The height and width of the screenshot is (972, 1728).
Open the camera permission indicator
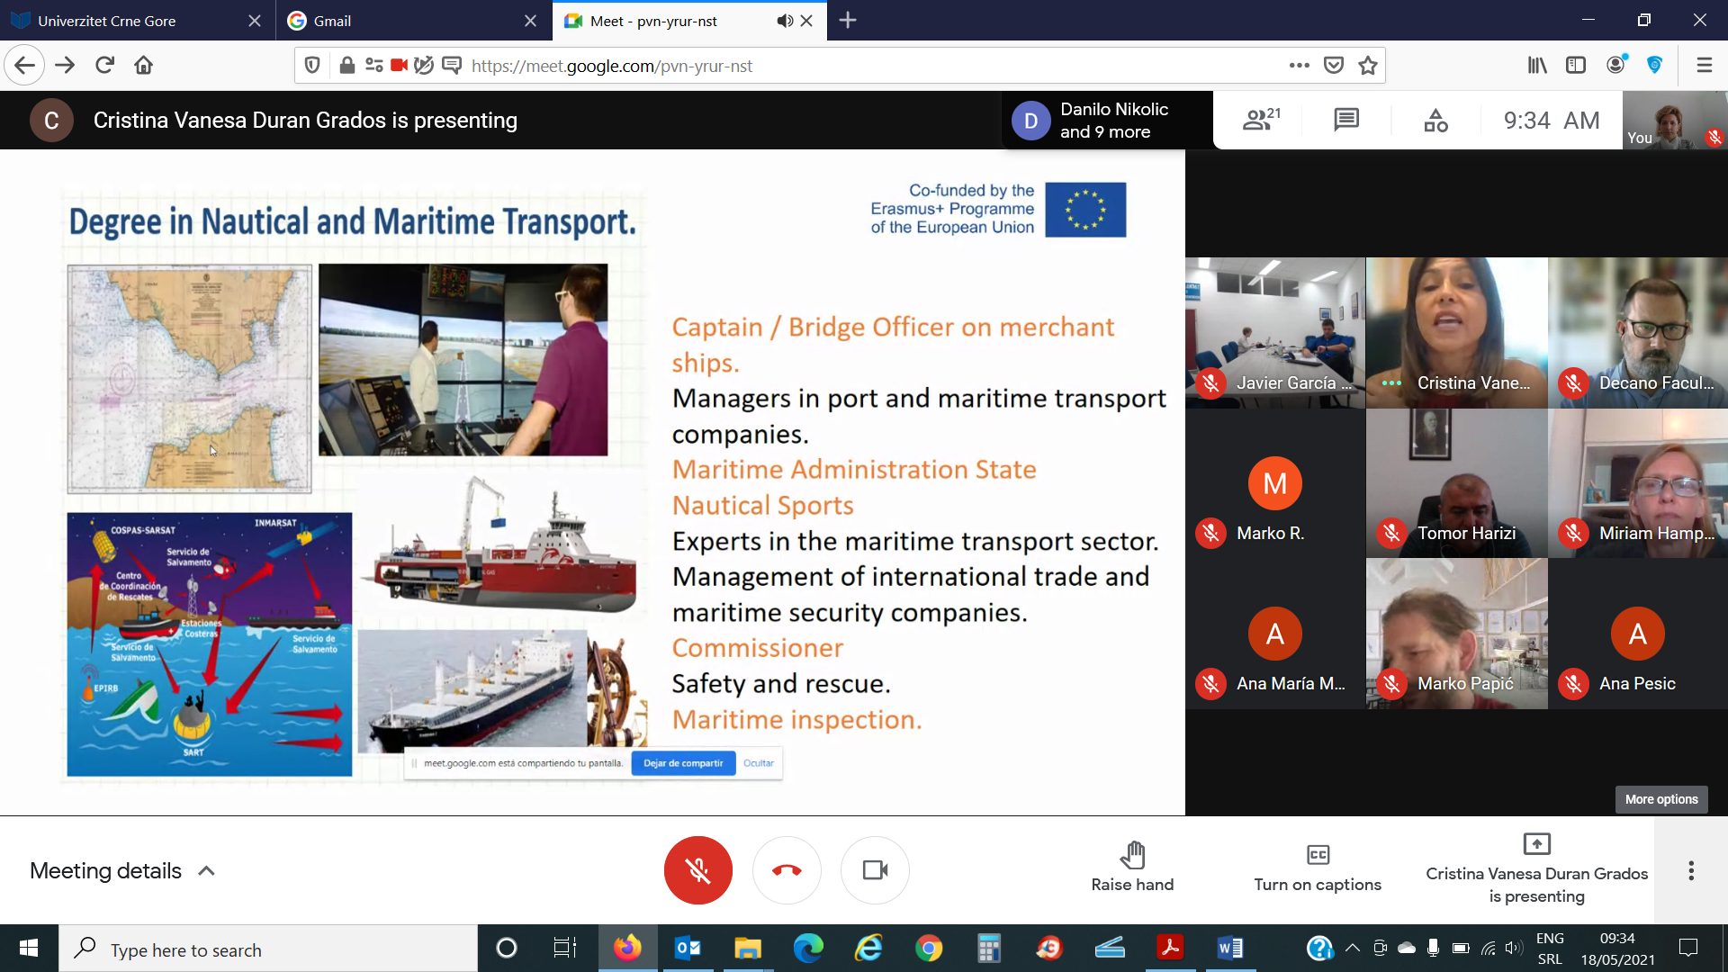(x=399, y=65)
